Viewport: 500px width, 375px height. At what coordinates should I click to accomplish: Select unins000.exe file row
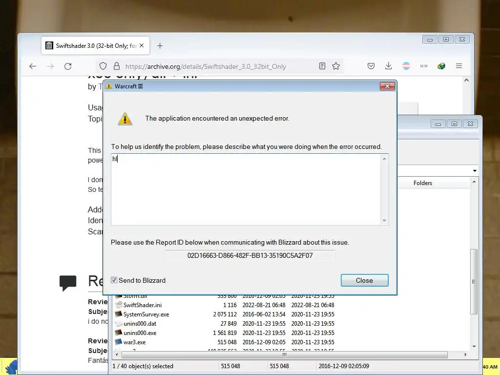(140, 333)
